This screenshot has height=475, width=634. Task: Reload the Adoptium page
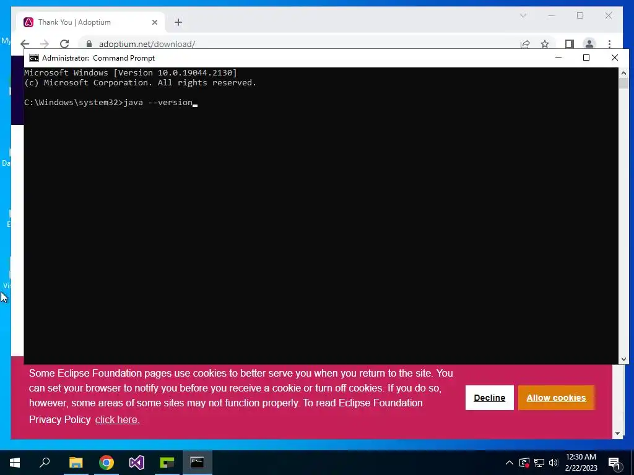point(64,44)
